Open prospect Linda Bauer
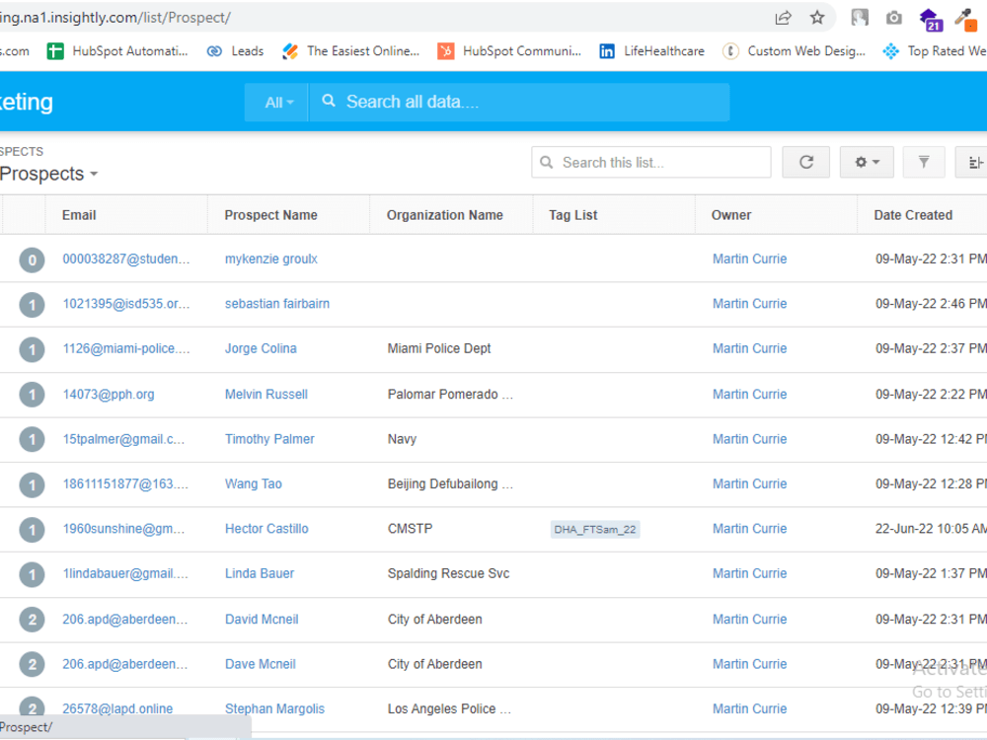987x740 pixels. (x=260, y=573)
